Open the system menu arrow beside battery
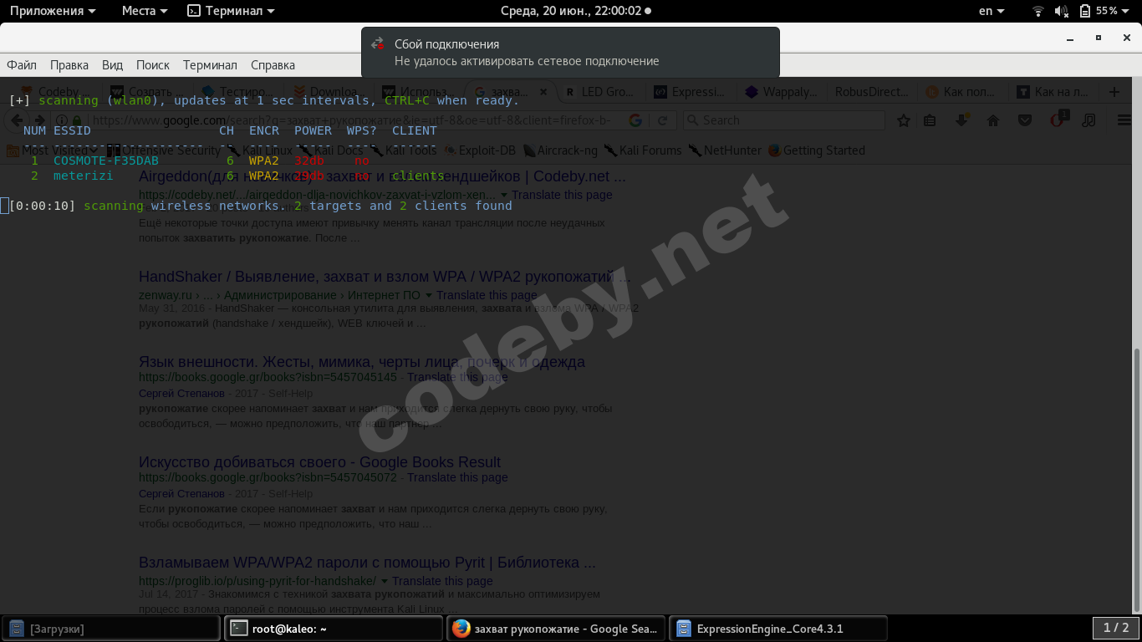1142x642 pixels. [1126, 11]
